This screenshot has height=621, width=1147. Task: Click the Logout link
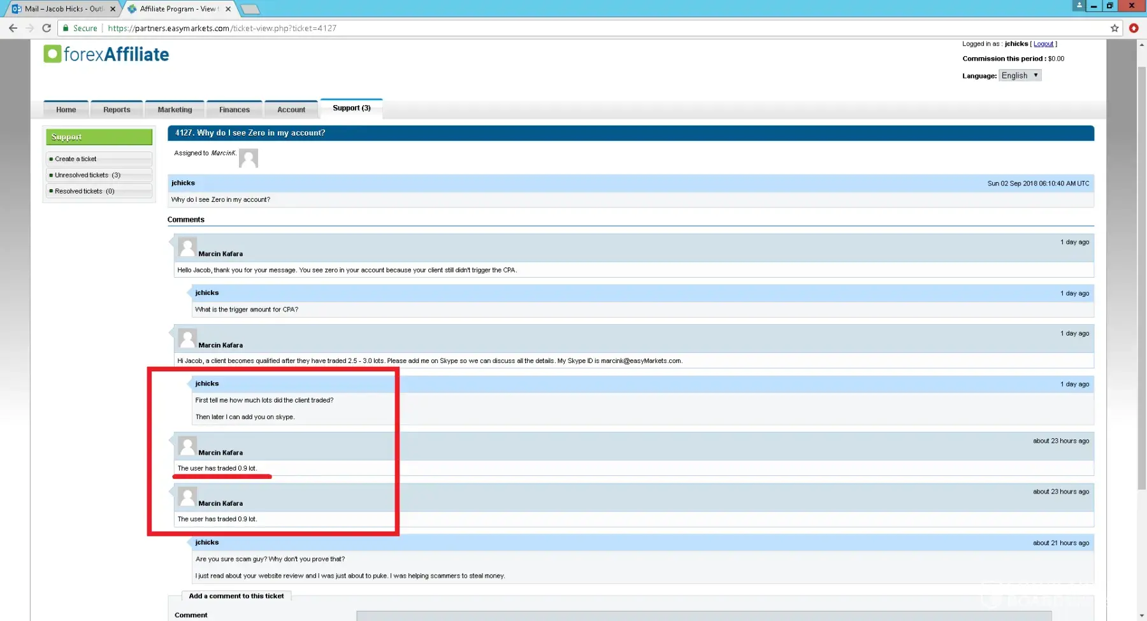click(1043, 44)
